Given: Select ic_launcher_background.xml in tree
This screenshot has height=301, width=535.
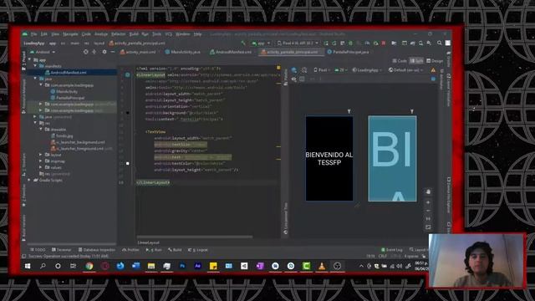Looking at the screenshot, I should pos(78,142).
